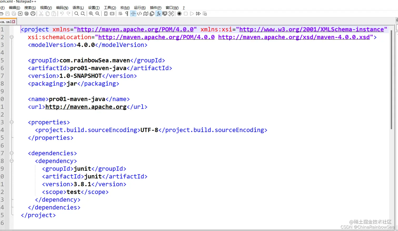Open the 编辑(E) menu
Viewport: 398px width, 231px height.
click(x=14, y=8)
